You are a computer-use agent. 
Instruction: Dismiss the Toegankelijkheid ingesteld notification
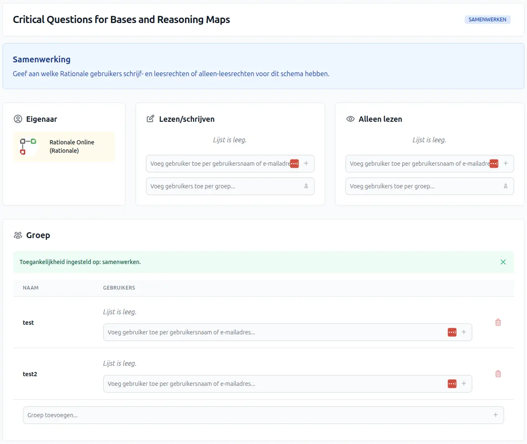503,262
